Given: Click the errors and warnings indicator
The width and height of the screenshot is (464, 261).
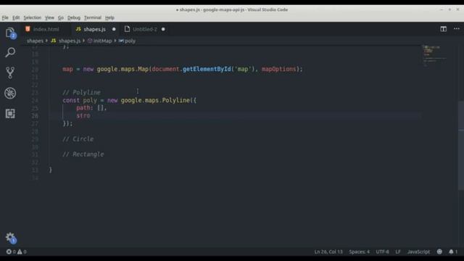Looking at the screenshot, I should (x=16, y=252).
